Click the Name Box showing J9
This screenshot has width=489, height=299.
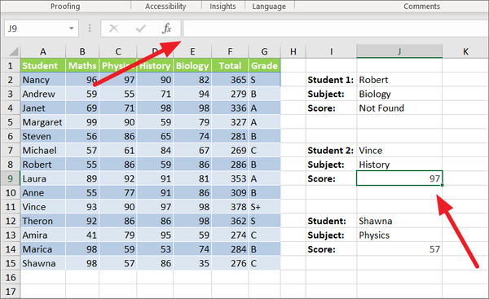click(x=42, y=29)
